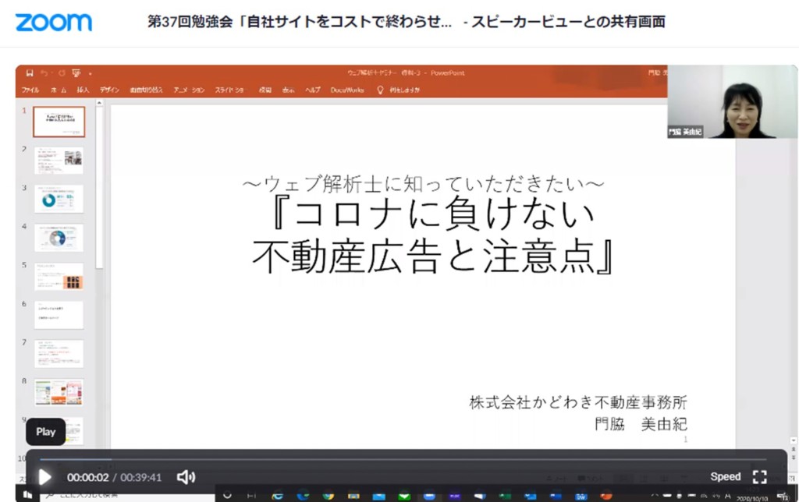Click the Edge browser icon in the taskbar
The width and height of the screenshot is (799, 502).
pyautogui.click(x=278, y=495)
